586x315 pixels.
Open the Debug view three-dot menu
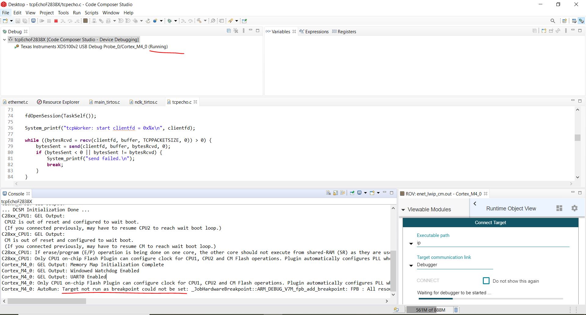tap(244, 31)
